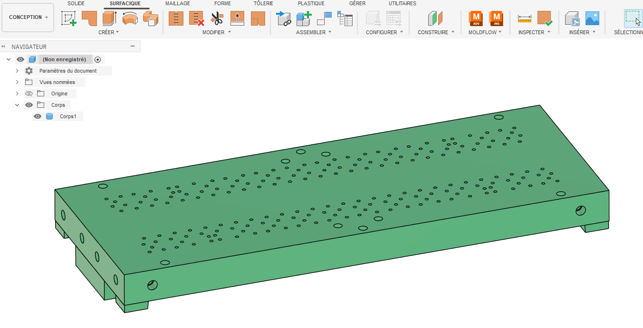Image resolution: width=643 pixels, height=328 pixels.
Task: Select the surface Extrude tool
Action: click(109, 19)
